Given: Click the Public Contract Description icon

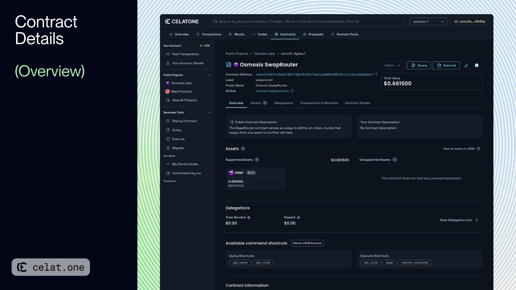Looking at the screenshot, I should coord(232,122).
